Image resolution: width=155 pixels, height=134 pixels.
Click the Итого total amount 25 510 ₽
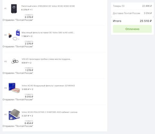(146, 21)
